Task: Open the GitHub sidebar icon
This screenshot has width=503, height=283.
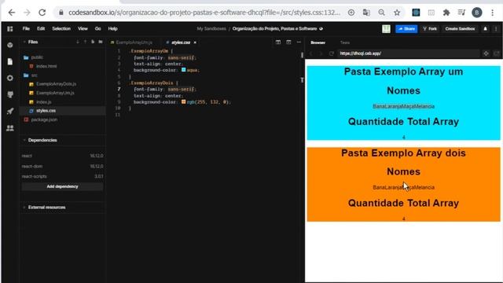Action: [10, 94]
